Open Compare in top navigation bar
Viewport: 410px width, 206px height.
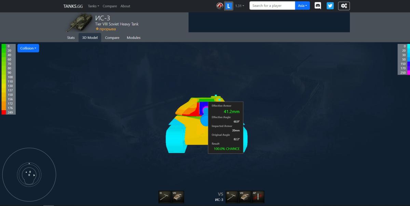click(110, 6)
